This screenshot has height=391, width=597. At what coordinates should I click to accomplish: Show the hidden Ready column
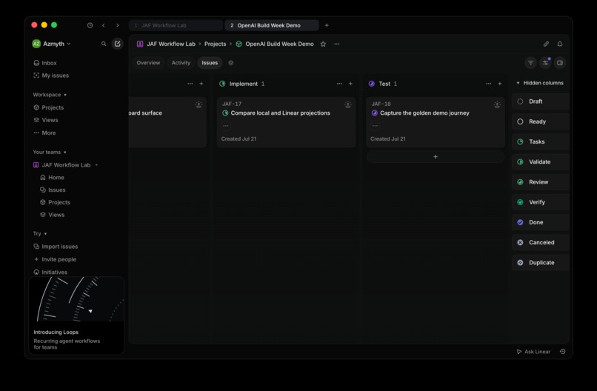pyautogui.click(x=541, y=121)
